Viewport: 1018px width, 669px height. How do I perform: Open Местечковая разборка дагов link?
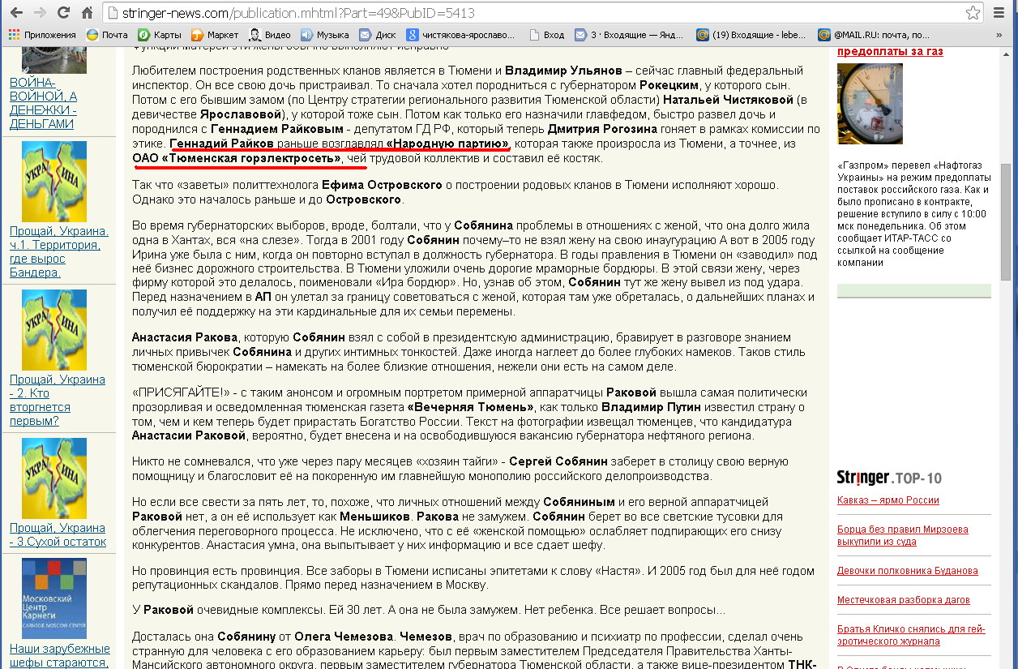click(x=904, y=600)
